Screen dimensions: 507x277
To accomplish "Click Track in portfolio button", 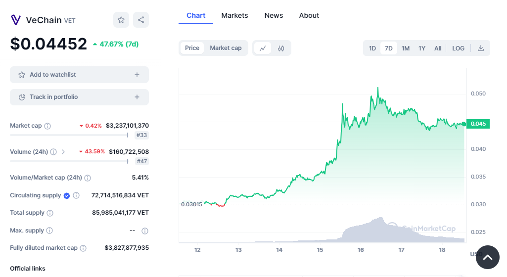I will (79, 97).
